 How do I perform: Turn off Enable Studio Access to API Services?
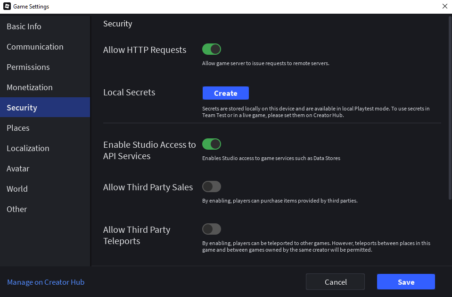(212, 144)
